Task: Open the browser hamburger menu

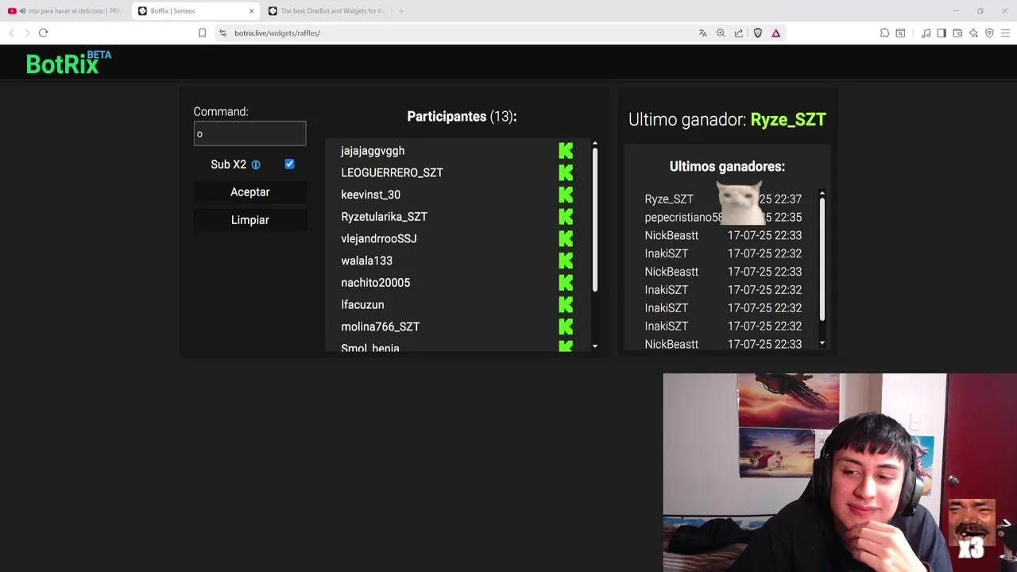Action: pos(1005,33)
